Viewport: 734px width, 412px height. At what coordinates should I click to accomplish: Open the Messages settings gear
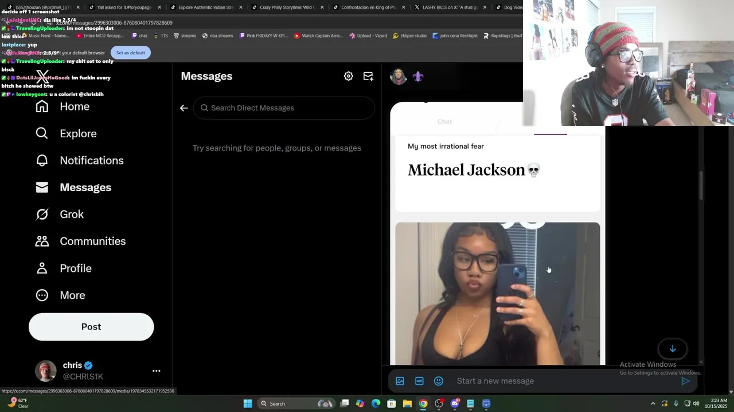(348, 76)
